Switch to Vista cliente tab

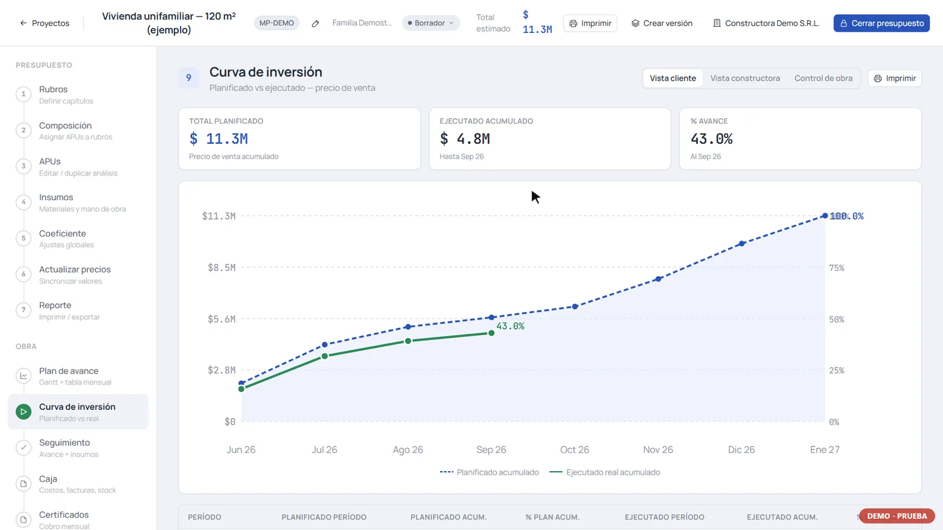(672, 78)
